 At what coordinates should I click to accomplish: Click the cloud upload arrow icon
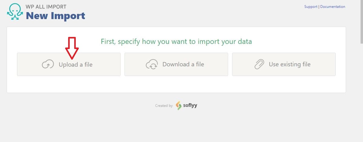48,64
